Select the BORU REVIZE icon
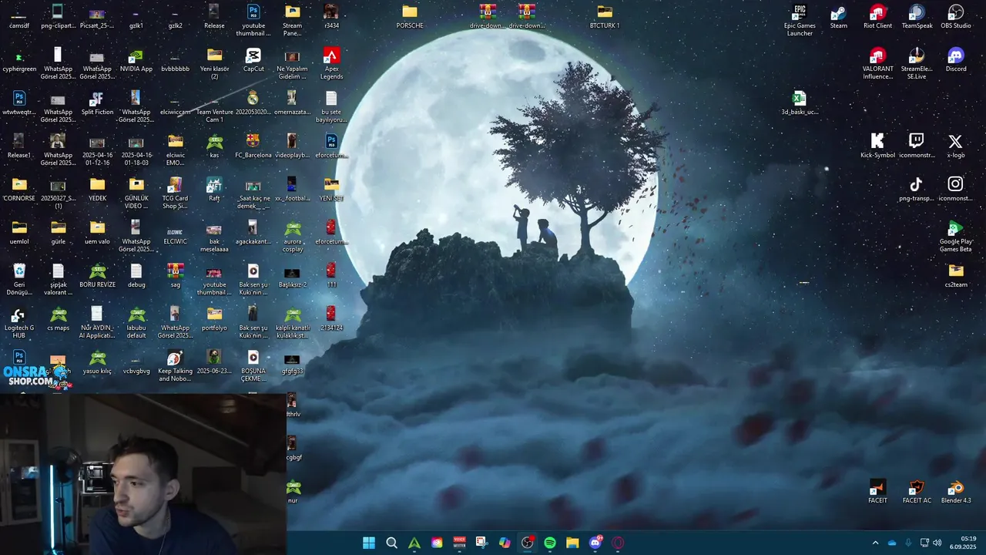Viewport: 986px width, 555px height. pos(97,276)
